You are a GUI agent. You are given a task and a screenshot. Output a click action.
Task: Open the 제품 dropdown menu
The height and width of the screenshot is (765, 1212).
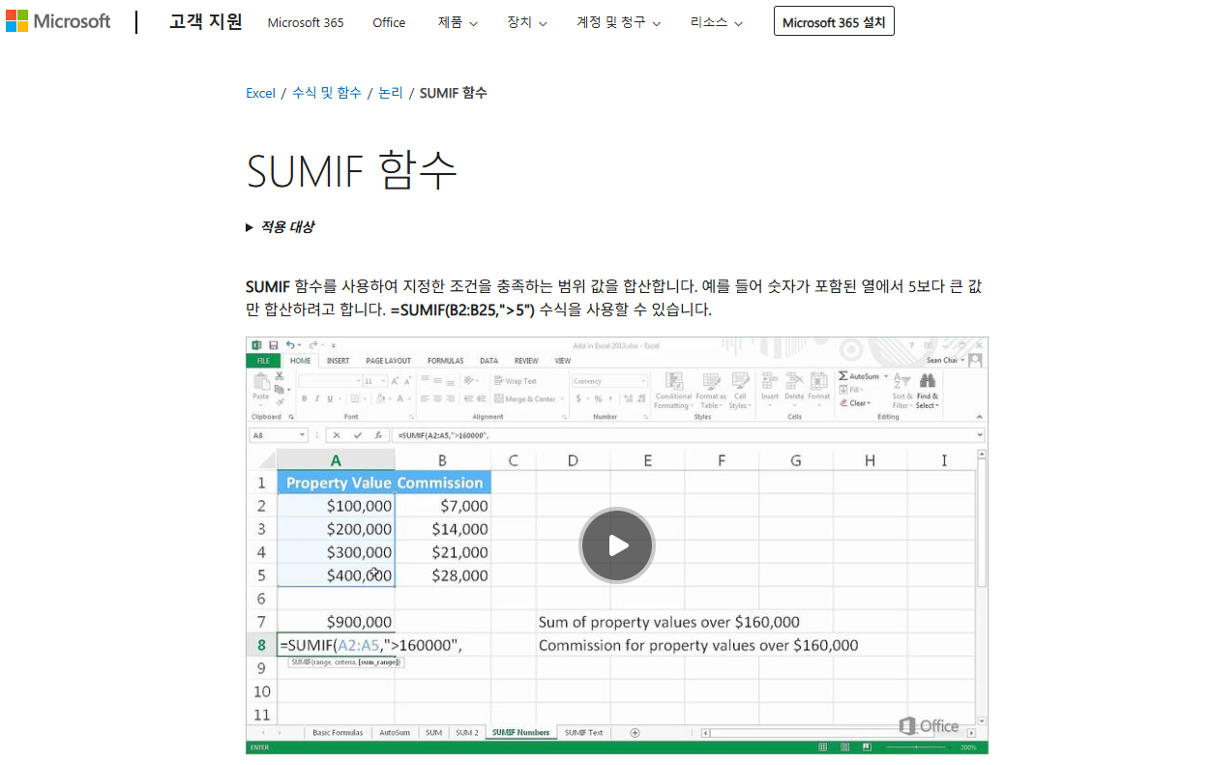pyautogui.click(x=458, y=22)
